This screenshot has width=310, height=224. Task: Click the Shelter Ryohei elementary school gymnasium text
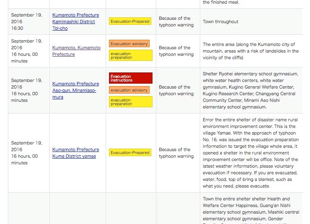point(250,90)
